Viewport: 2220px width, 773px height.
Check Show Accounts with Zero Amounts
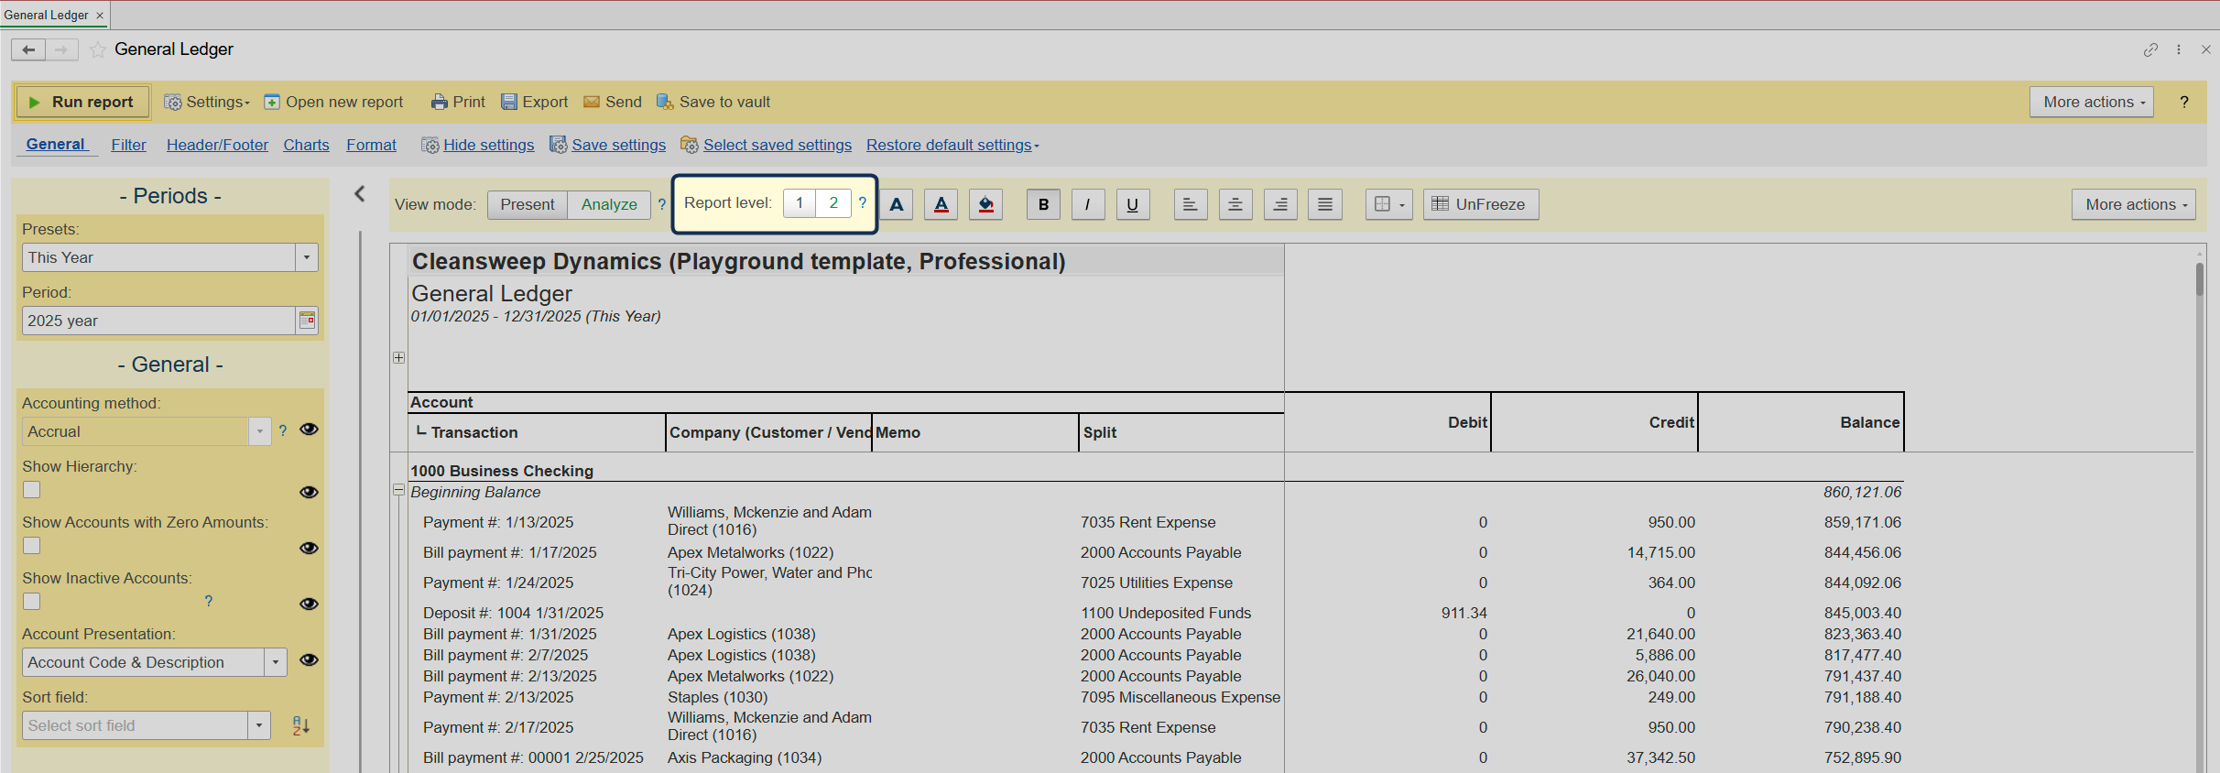tap(32, 546)
